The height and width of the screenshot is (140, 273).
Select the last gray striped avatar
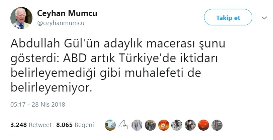[217, 125]
